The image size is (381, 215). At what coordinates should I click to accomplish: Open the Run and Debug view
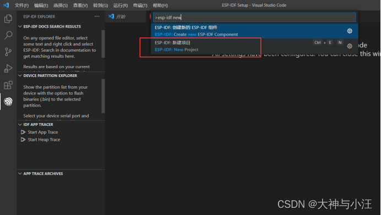pyautogui.click(x=8, y=68)
